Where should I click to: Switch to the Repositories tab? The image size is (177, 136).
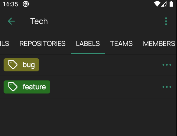[42, 44]
